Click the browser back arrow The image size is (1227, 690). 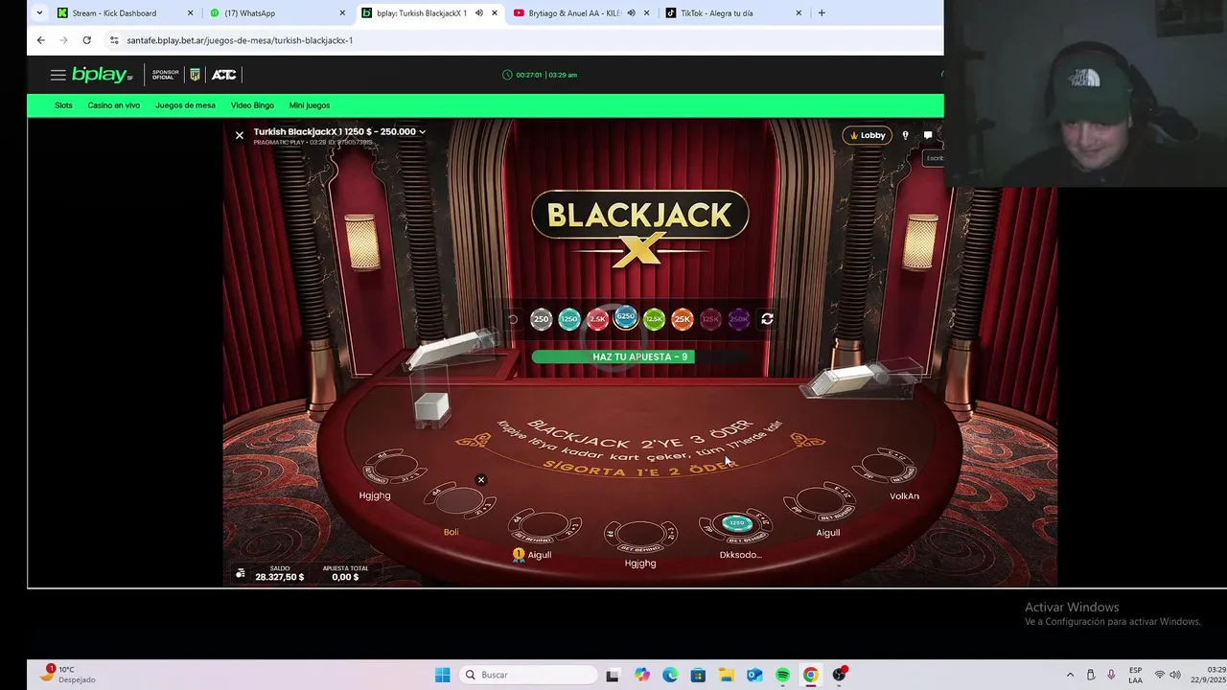(40, 40)
